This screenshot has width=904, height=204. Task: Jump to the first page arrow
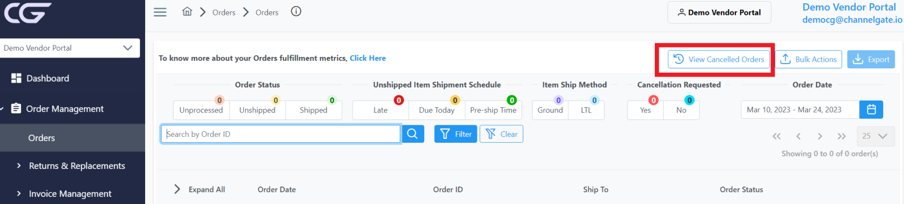click(x=776, y=136)
